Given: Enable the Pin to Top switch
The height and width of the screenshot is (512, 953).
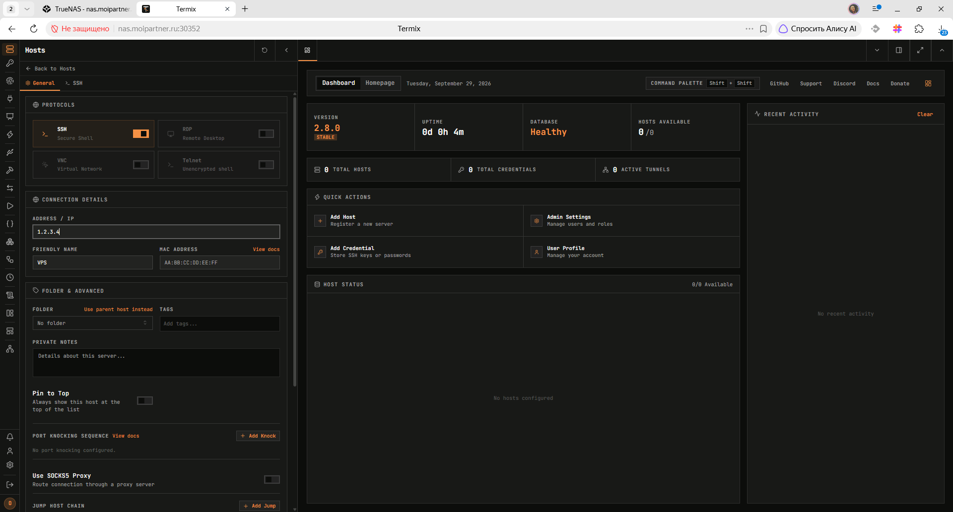Looking at the screenshot, I should point(145,400).
